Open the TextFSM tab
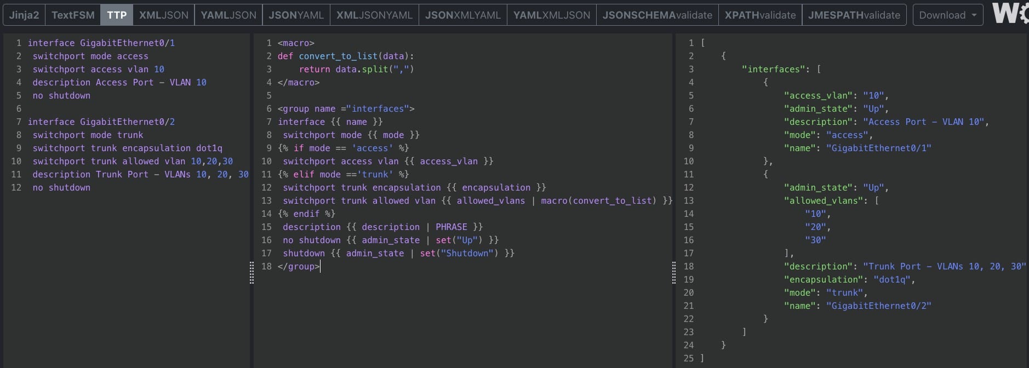Screen dimensions: 1029x368 click(73, 15)
